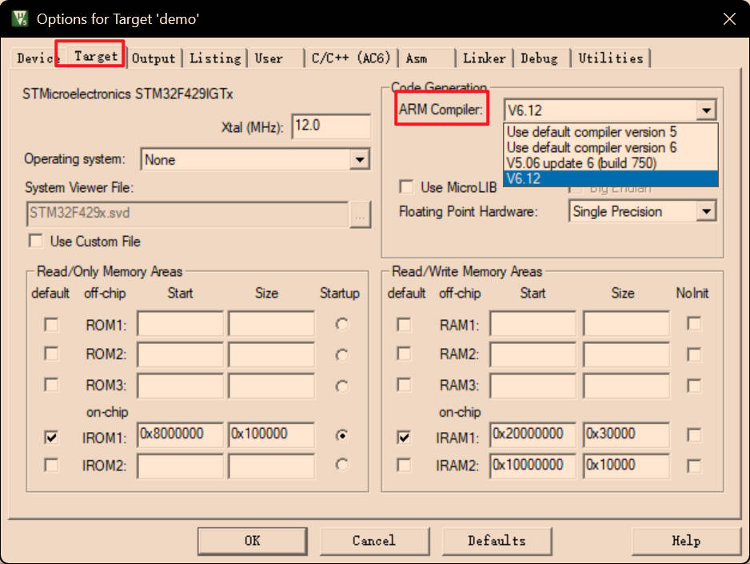Go to the Linker tab
This screenshot has height=564, width=750.
pyautogui.click(x=485, y=58)
